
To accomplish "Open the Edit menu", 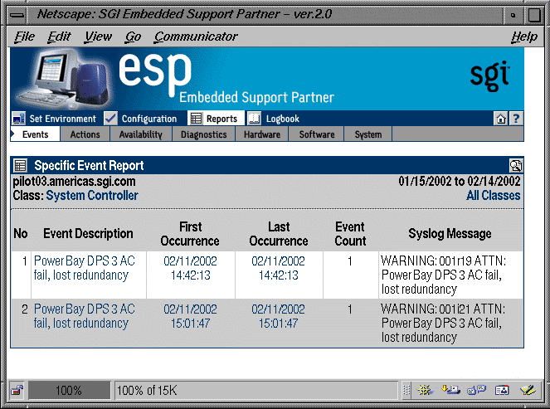I will click(59, 37).
